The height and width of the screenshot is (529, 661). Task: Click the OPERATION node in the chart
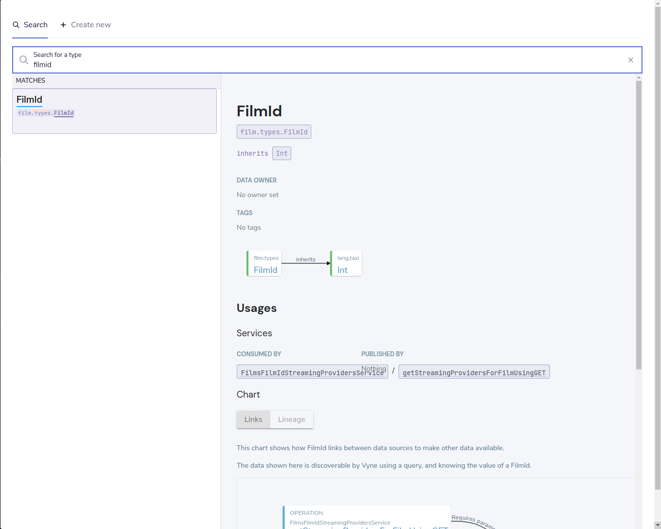pos(367,517)
